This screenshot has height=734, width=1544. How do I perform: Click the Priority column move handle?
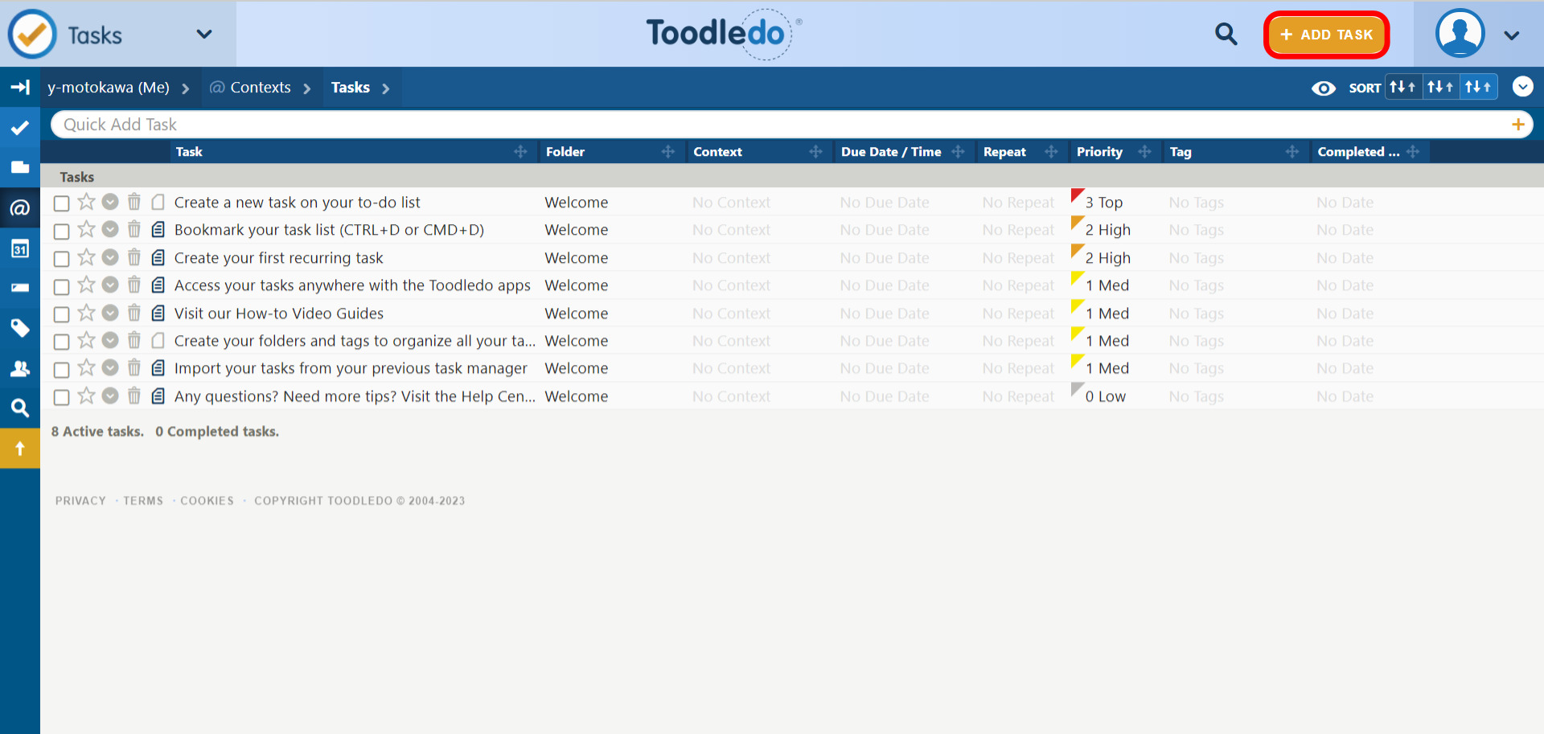pos(1144,152)
